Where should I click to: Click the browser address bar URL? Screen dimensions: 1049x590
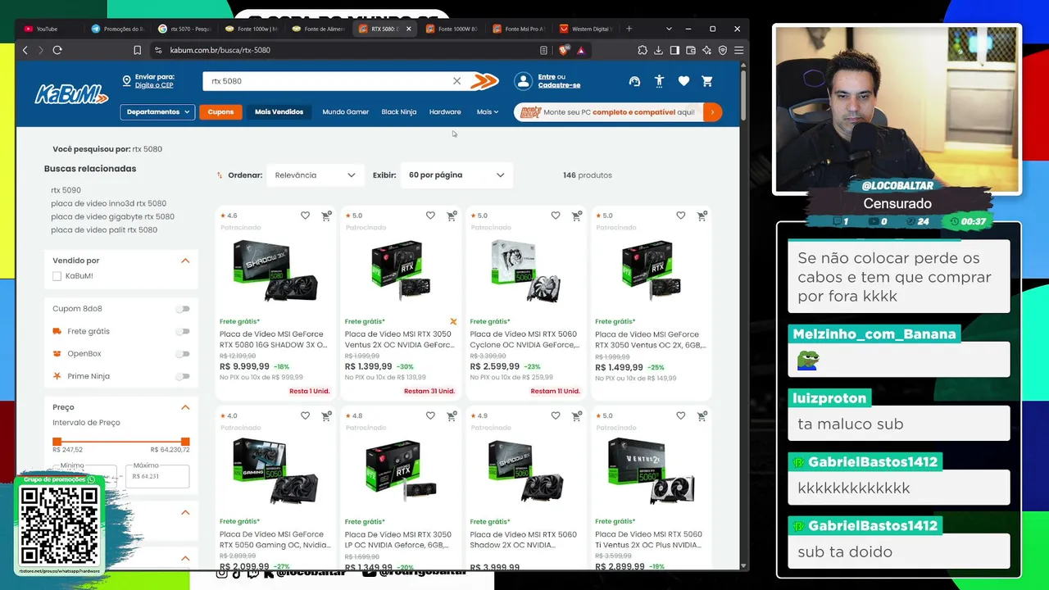(220, 50)
